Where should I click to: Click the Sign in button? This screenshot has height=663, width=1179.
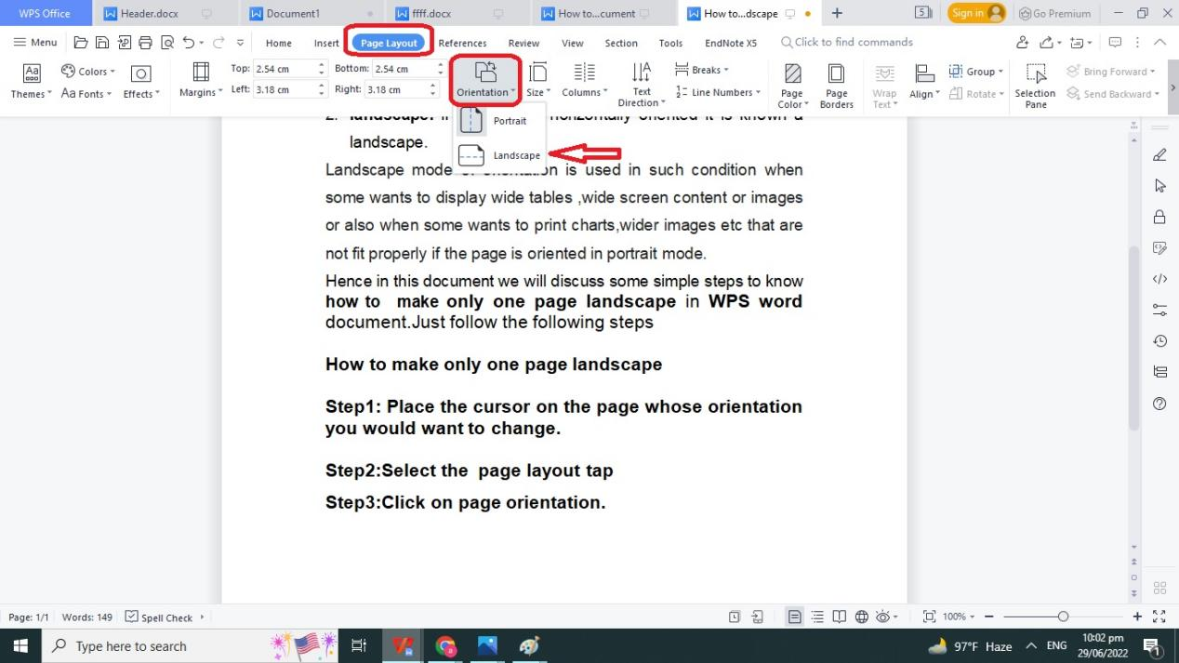(968, 13)
